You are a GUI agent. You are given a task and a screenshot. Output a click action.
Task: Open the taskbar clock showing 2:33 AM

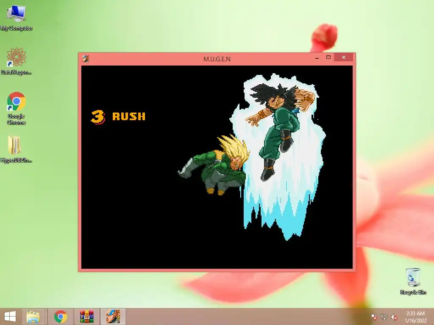click(x=415, y=317)
